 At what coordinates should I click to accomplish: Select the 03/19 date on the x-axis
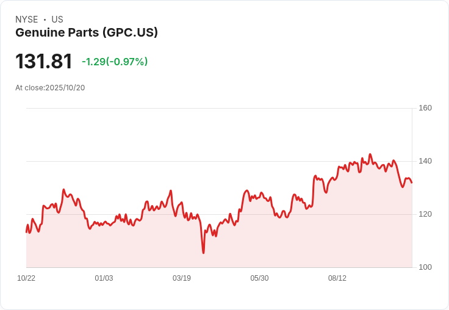click(x=182, y=278)
